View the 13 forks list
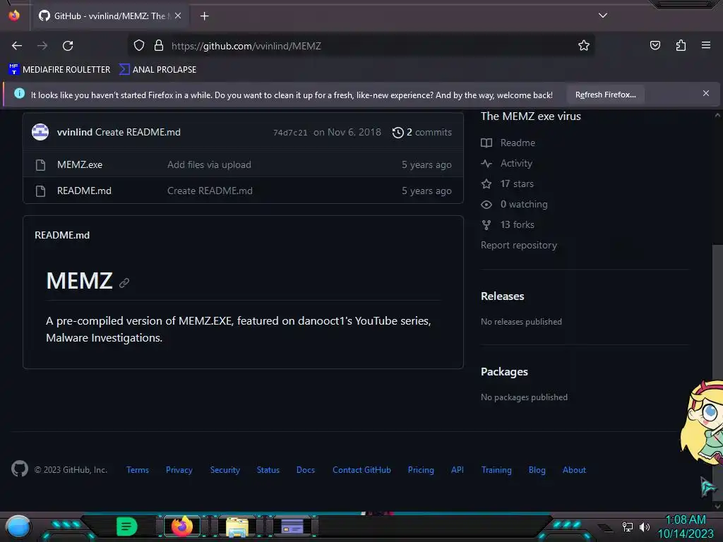Viewport: 723px width, 542px height. coord(508,224)
